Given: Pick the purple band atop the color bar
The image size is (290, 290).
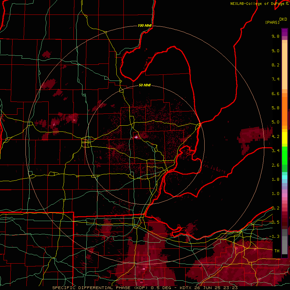Looking at the screenshot, I should point(285,32).
